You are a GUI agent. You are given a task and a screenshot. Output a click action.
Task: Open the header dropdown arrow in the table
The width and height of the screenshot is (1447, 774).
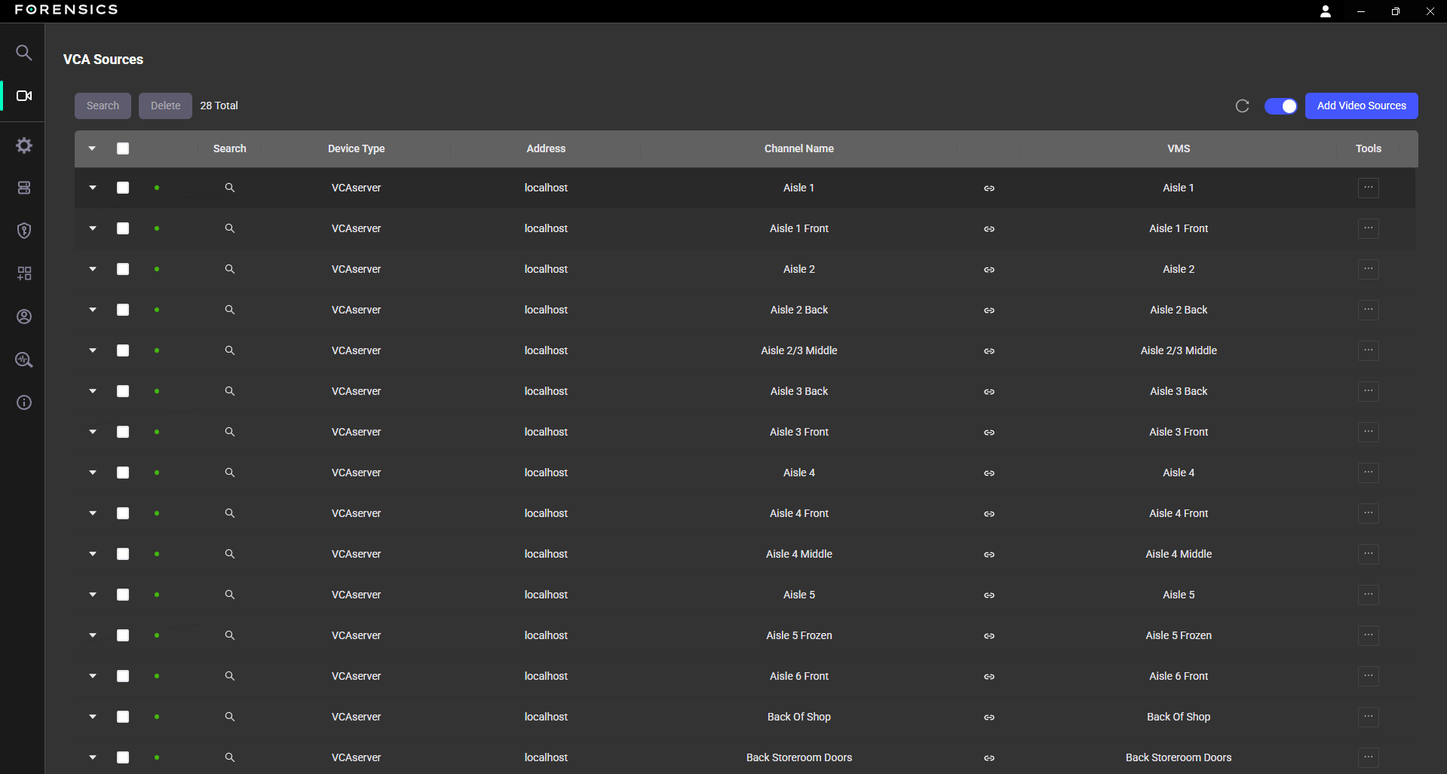pyautogui.click(x=92, y=148)
